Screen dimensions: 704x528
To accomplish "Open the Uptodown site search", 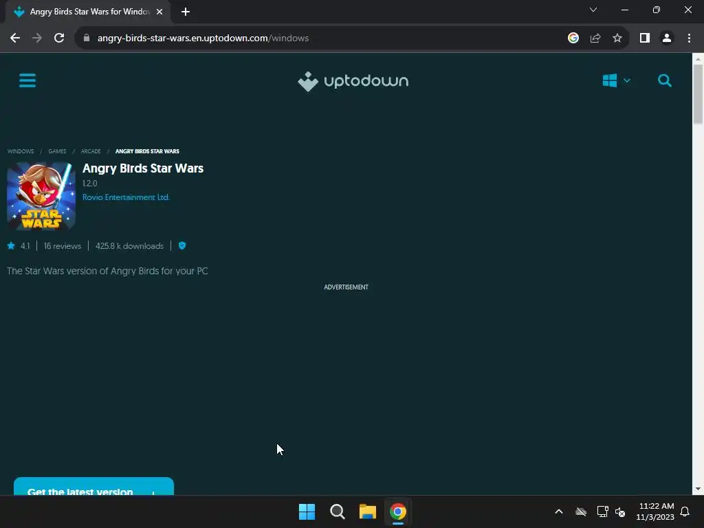I will pyautogui.click(x=665, y=81).
